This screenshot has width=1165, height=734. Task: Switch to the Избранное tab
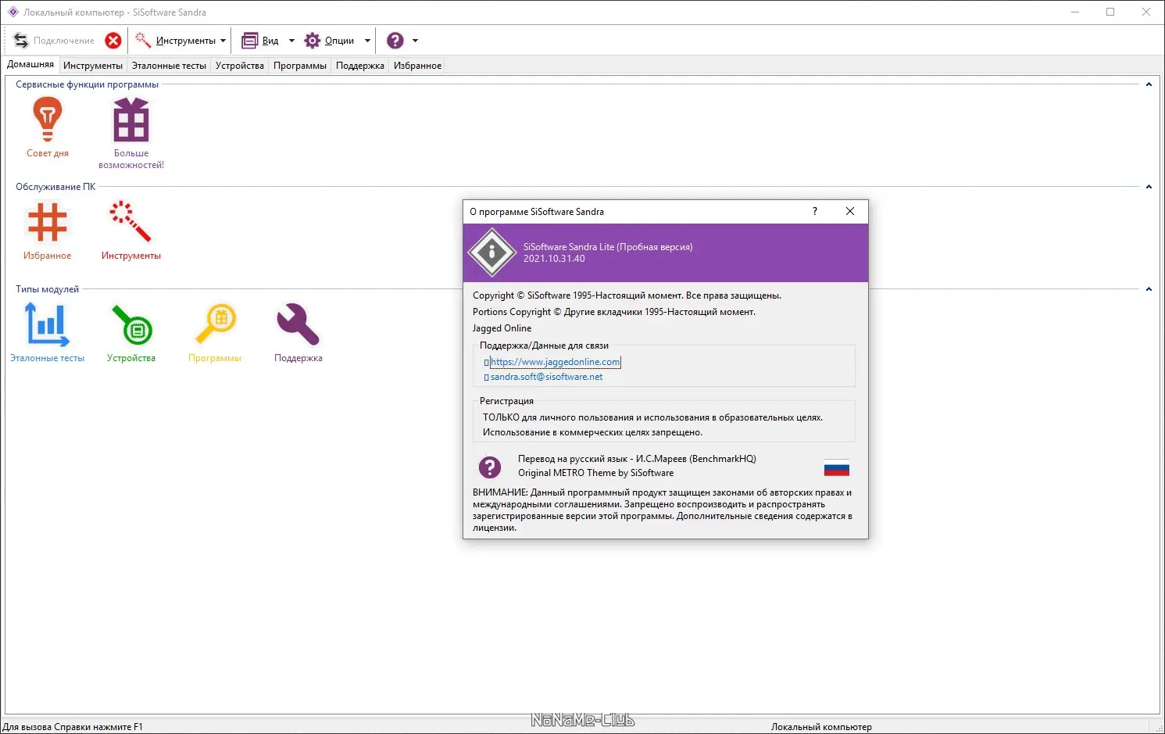click(x=418, y=66)
